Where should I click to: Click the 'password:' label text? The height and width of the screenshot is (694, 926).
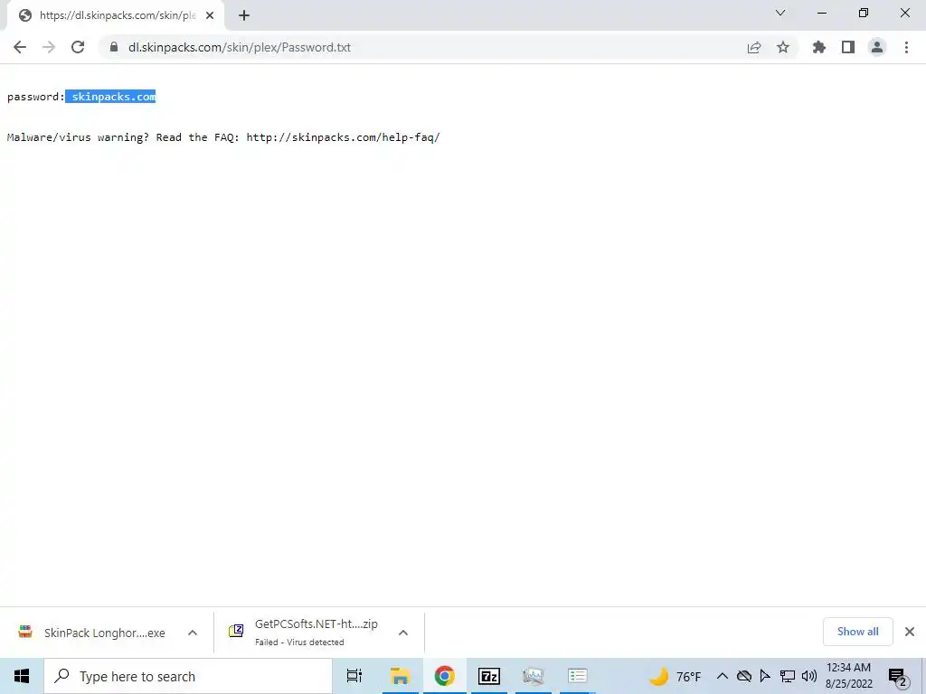pyautogui.click(x=35, y=97)
